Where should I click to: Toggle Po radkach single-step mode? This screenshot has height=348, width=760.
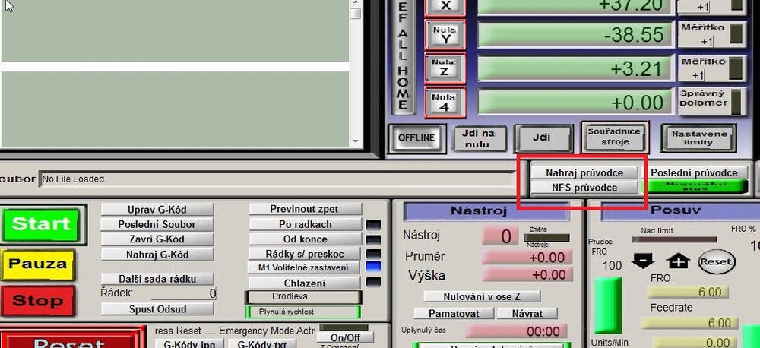click(x=305, y=224)
